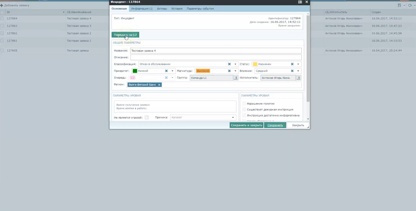Enable the Нарушение политик checkbox
This screenshot has height=211, width=416.
[x=244, y=104]
